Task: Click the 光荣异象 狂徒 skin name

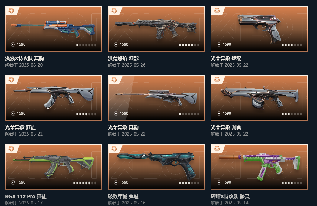Action: (x=21, y=127)
